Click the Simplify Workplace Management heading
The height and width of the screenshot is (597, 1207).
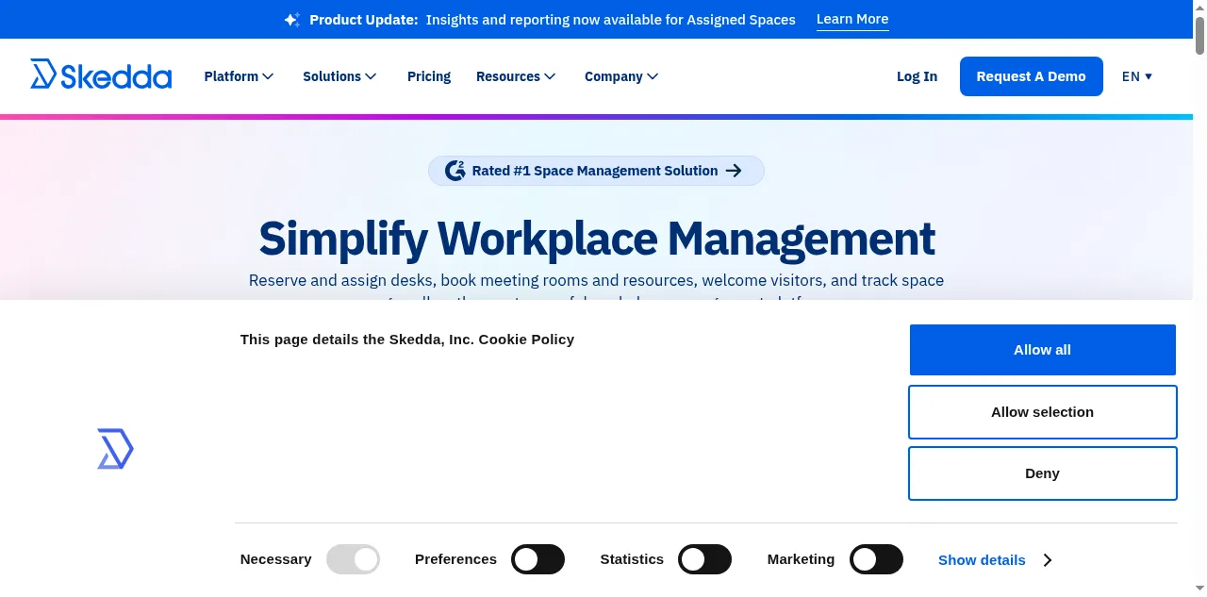coord(597,238)
